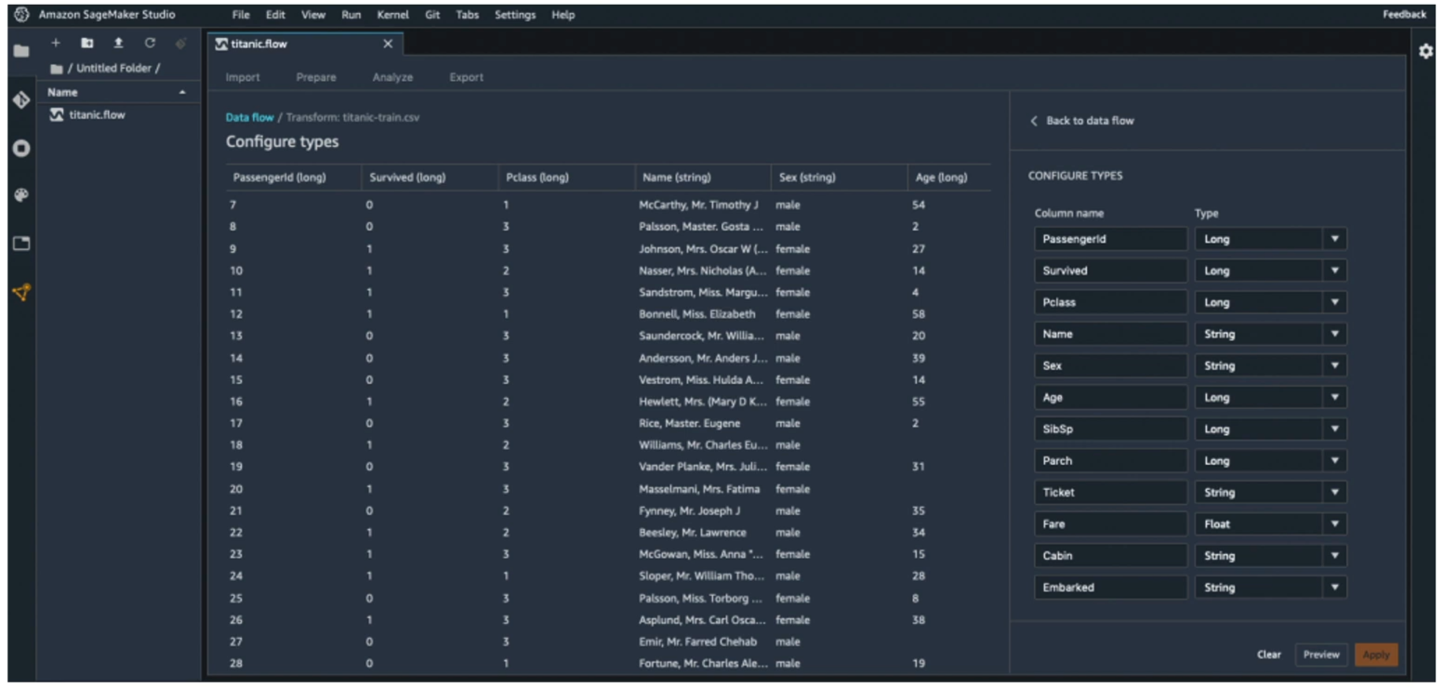This screenshot has width=1443, height=688.
Task: Click the Survived column name field
Action: pyautogui.click(x=1111, y=271)
